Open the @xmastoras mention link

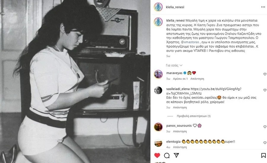(x=190, y=42)
